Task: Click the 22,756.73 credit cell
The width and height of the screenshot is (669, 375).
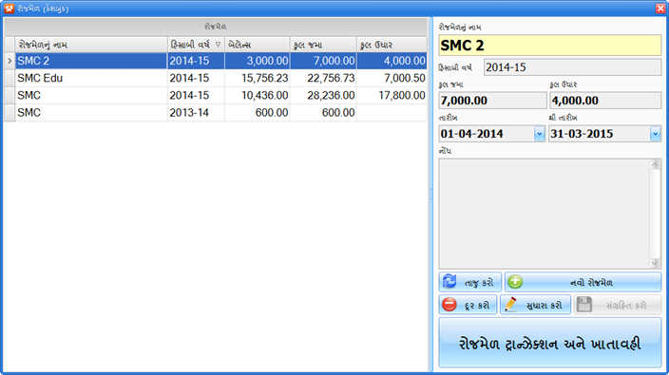Action: tap(323, 78)
